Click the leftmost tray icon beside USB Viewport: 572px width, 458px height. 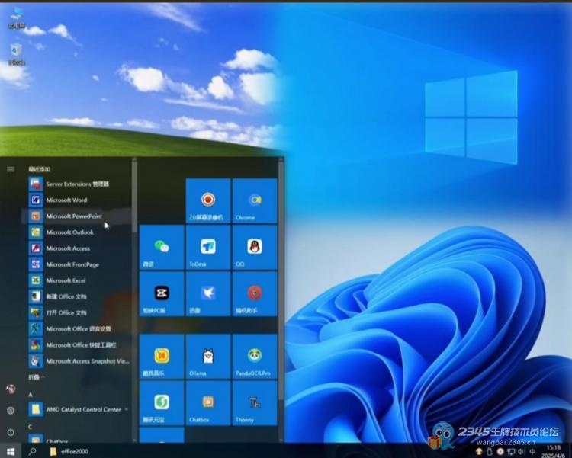pos(479,452)
